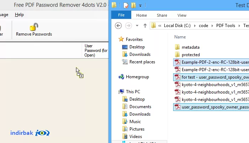
Task: Click the New folder quick access icon
Action: [x=133, y=5]
